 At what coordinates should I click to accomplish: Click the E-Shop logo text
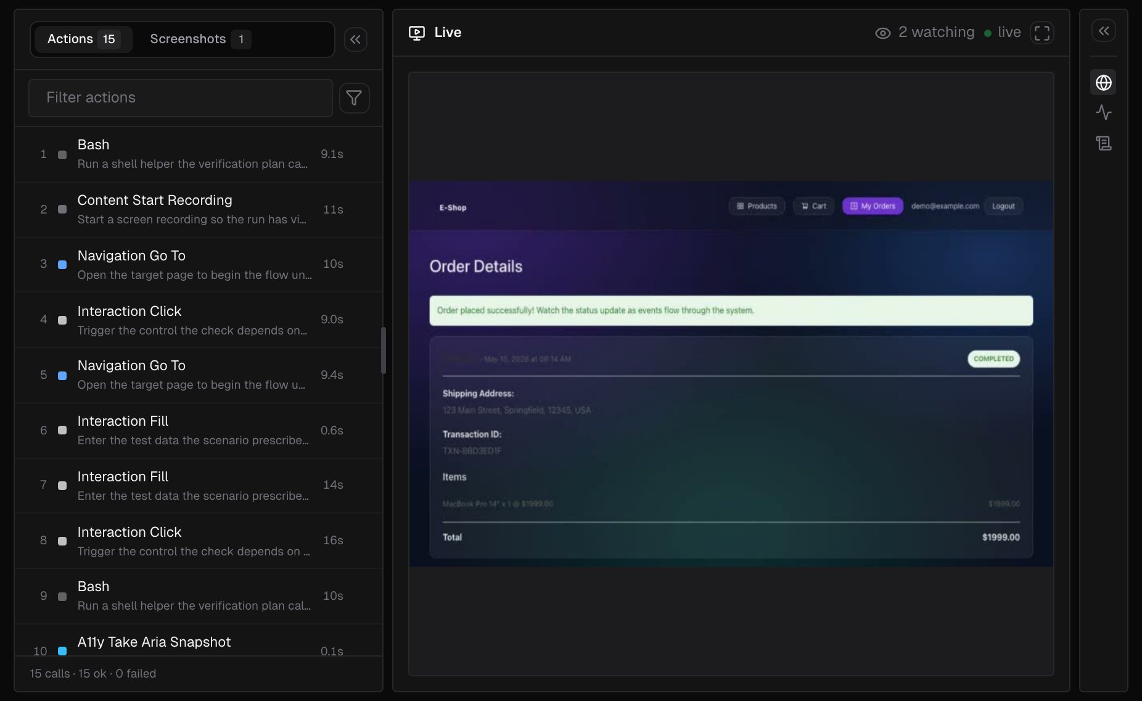pos(453,208)
